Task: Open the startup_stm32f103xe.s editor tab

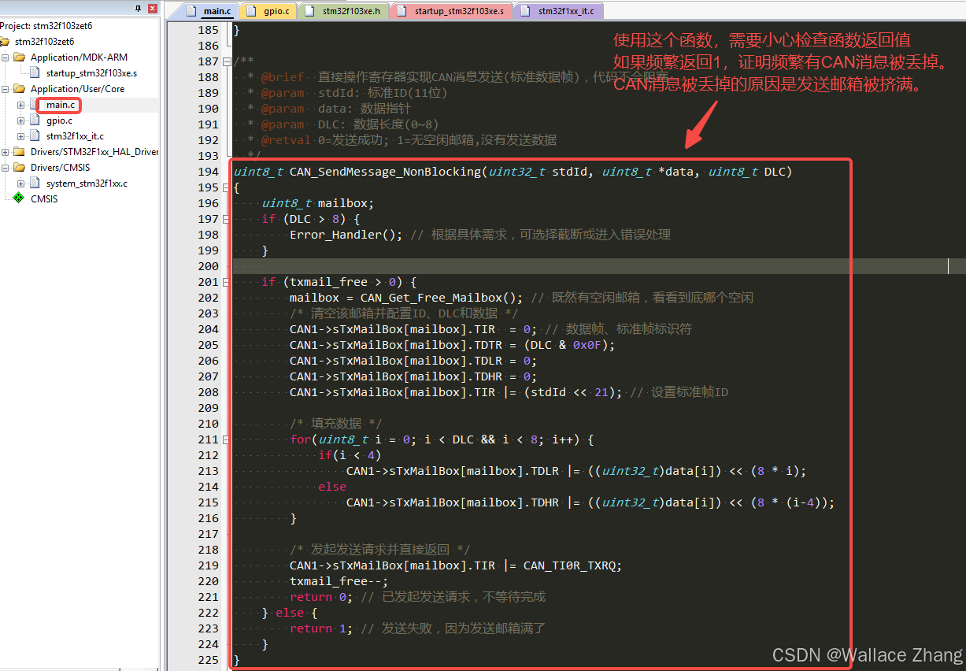Action: pos(450,11)
